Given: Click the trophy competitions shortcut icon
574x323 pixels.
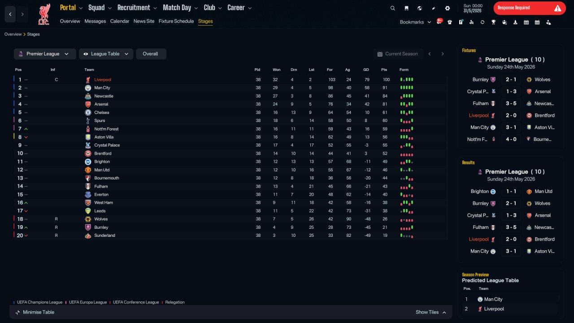Looking at the screenshot, I should pos(493,22).
